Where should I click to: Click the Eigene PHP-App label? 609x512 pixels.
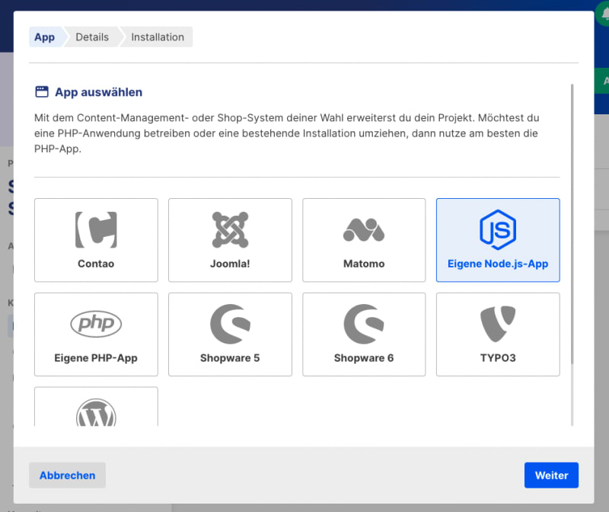[96, 357]
